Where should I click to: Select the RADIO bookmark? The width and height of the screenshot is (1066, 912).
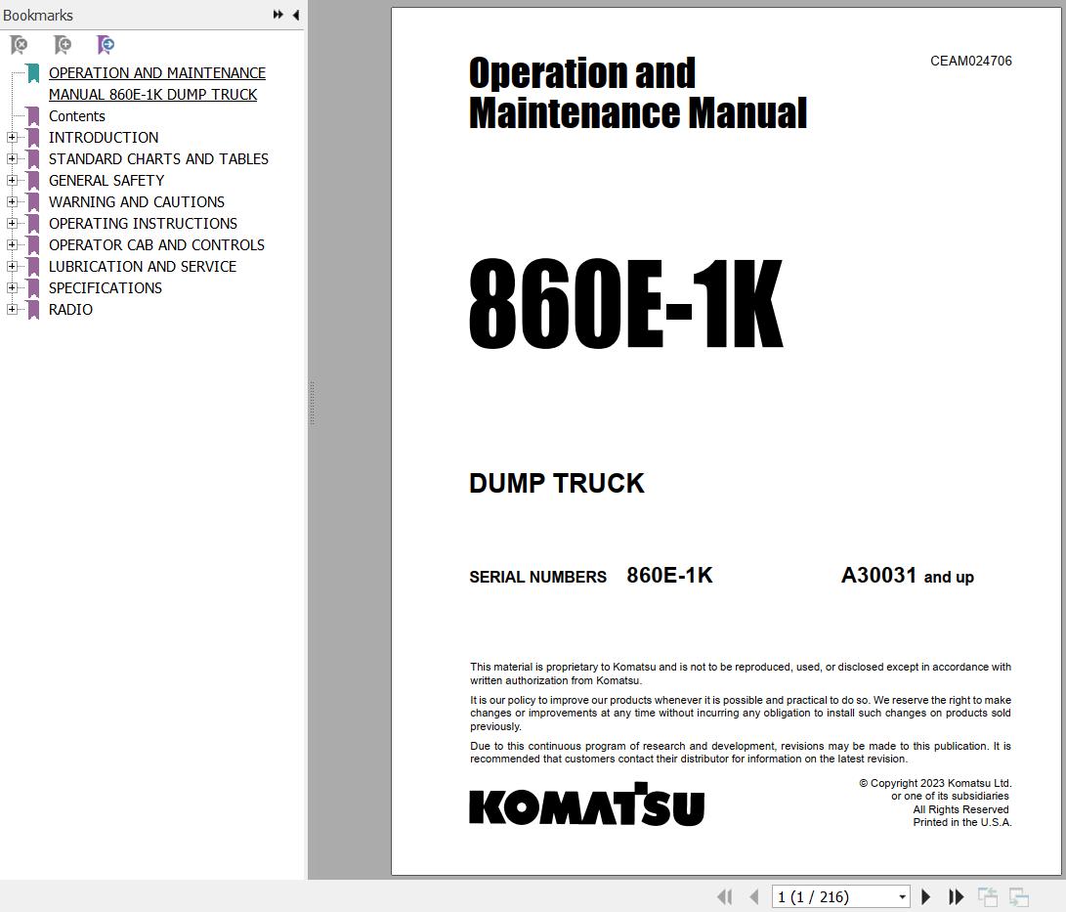click(70, 310)
